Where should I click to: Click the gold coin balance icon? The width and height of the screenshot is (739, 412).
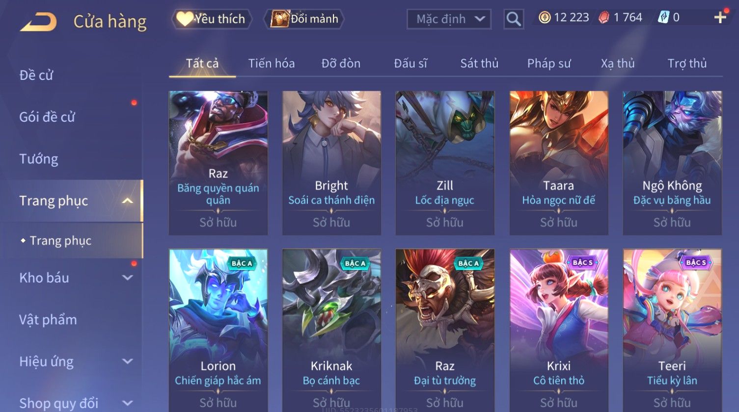pos(545,18)
